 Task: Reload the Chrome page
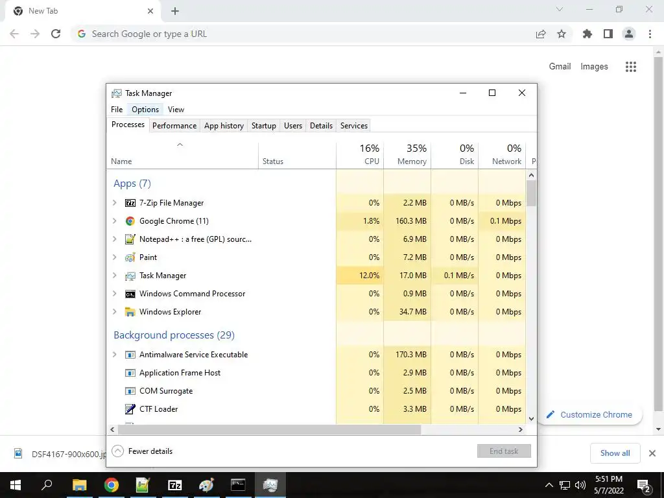56,34
